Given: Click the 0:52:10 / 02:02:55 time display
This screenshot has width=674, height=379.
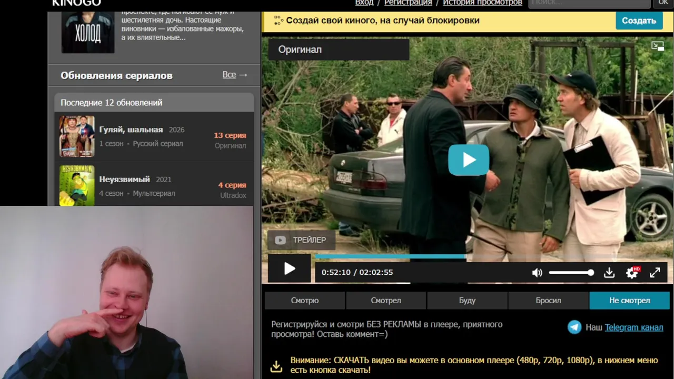Looking at the screenshot, I should pos(357,272).
